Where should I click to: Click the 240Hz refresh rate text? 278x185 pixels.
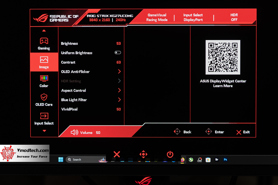point(121,20)
